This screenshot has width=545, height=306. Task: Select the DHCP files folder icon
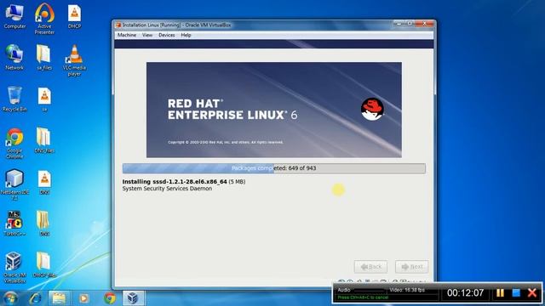coord(44,264)
